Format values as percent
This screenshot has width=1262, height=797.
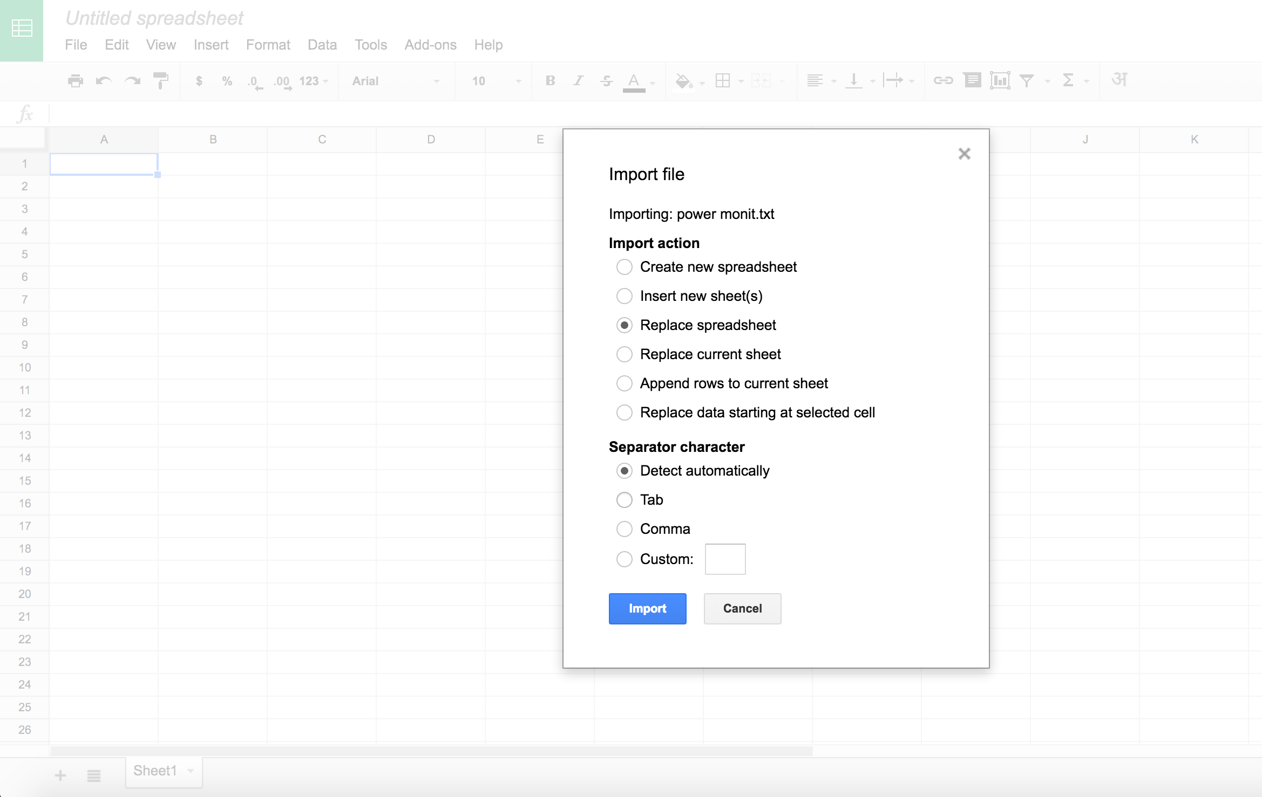coord(226,81)
